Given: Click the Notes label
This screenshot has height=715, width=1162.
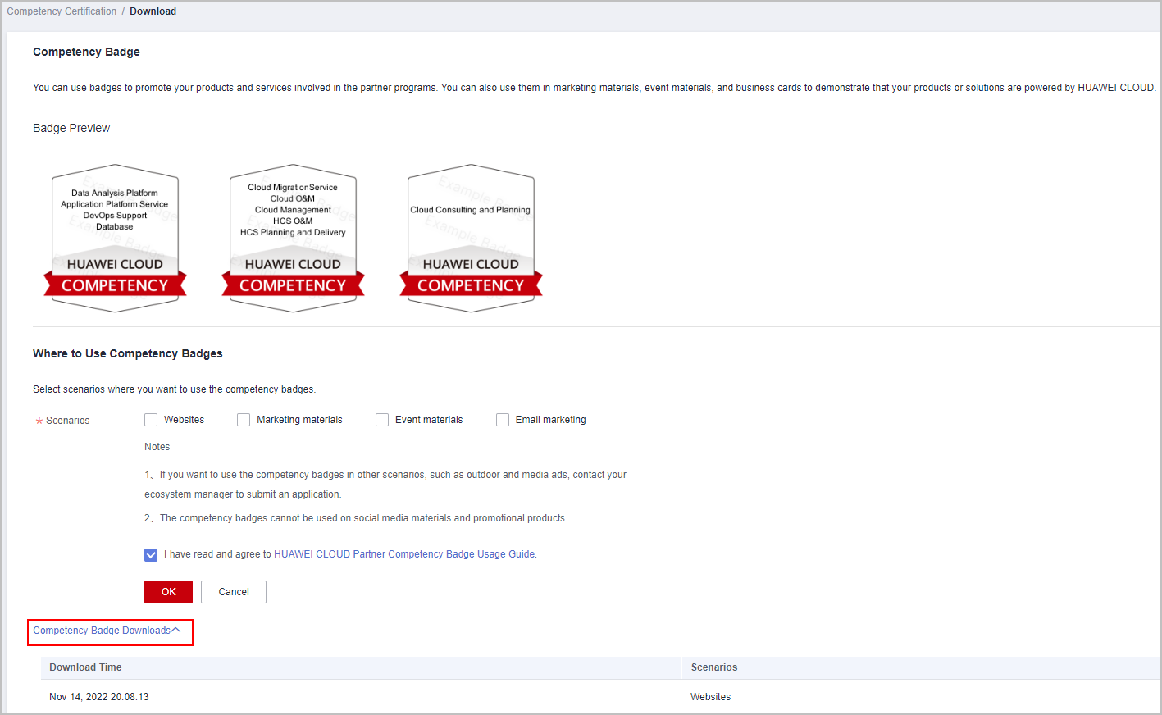Looking at the screenshot, I should [157, 447].
